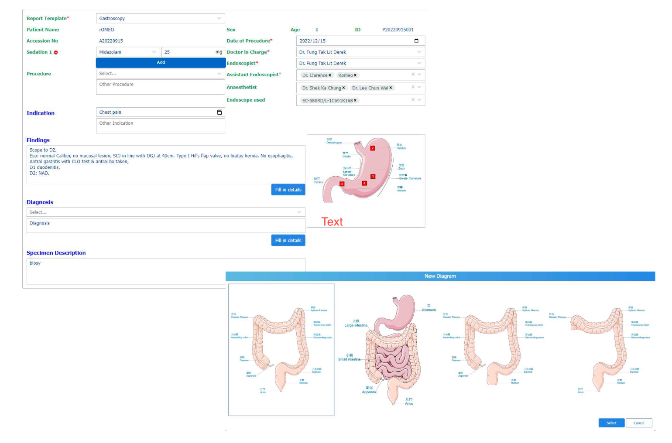The height and width of the screenshot is (443, 672).
Task: Click the Specimen Description text area
Action: pyautogui.click(x=166, y=271)
